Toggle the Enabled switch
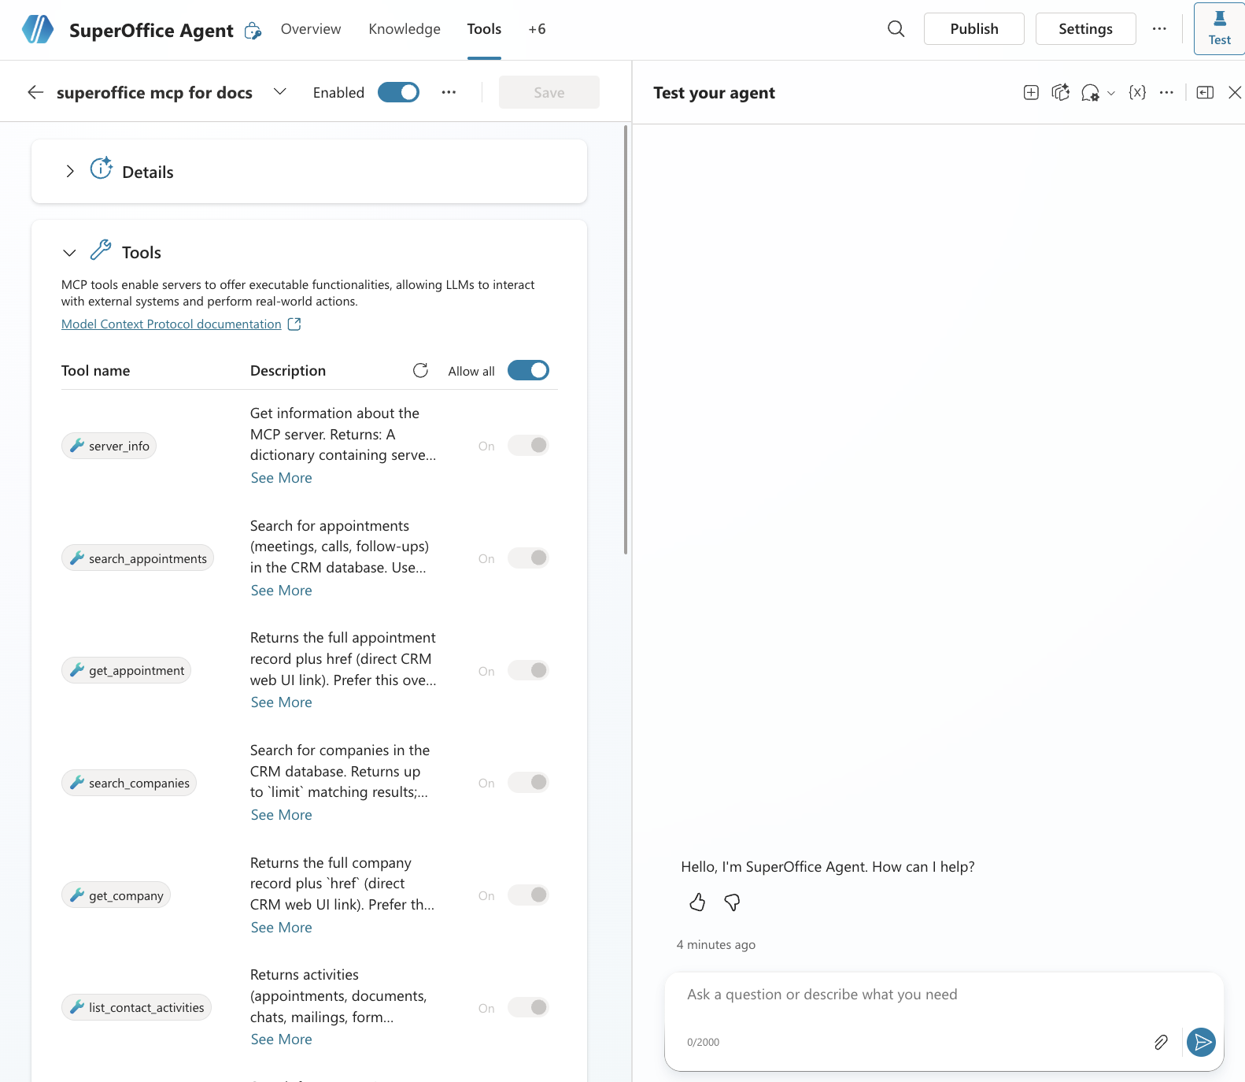The width and height of the screenshot is (1245, 1082). click(398, 92)
